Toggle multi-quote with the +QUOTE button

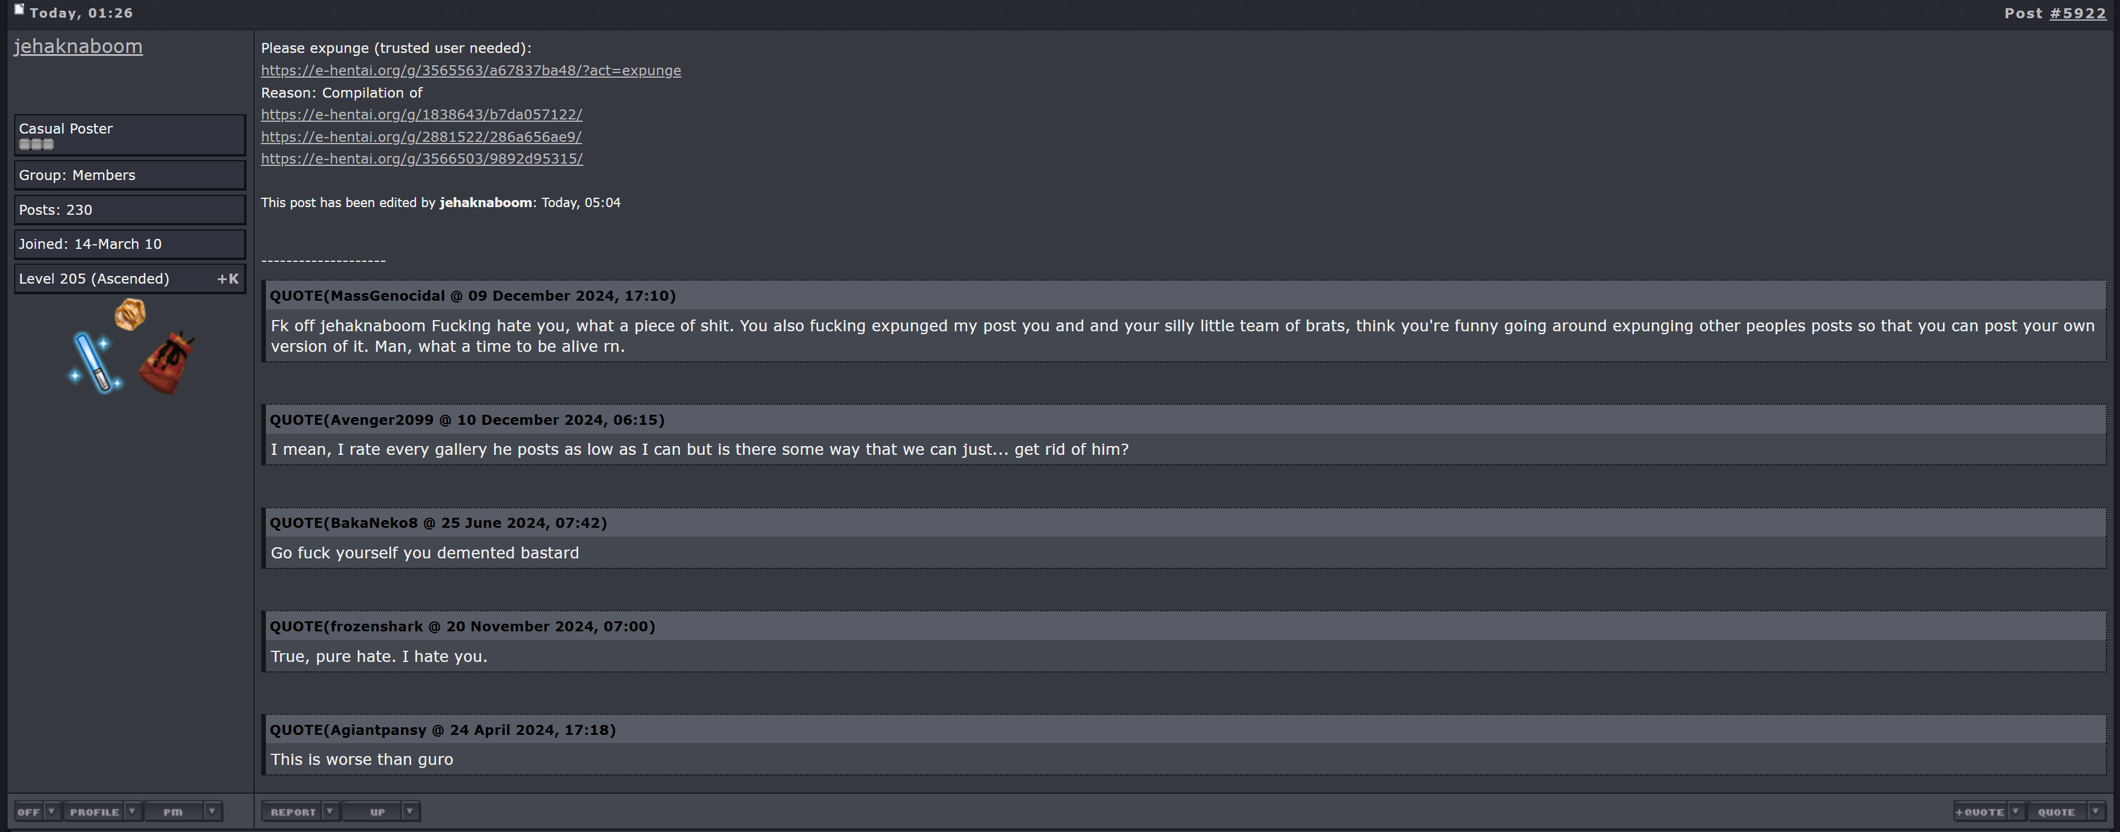click(1980, 812)
